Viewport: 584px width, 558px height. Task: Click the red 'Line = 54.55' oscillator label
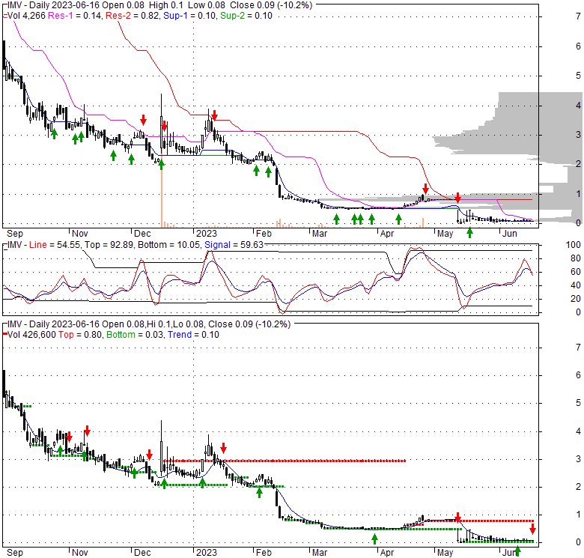click(55, 245)
